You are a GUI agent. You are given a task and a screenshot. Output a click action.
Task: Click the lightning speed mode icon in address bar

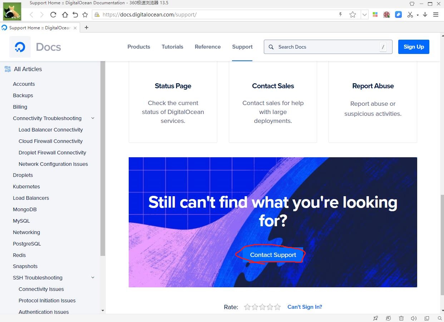(x=340, y=15)
